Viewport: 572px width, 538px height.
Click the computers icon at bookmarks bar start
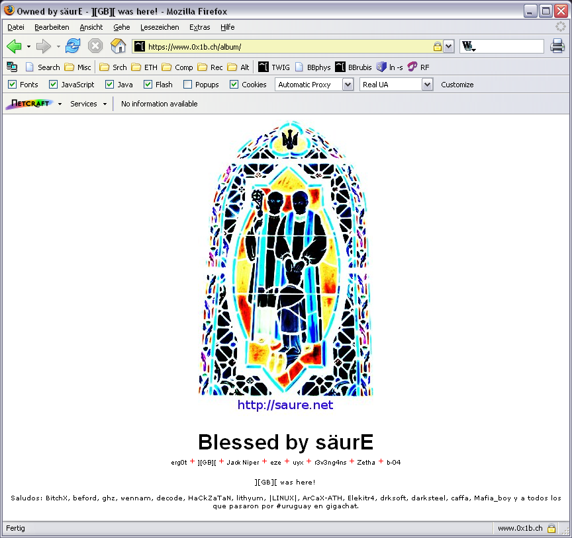(12, 67)
